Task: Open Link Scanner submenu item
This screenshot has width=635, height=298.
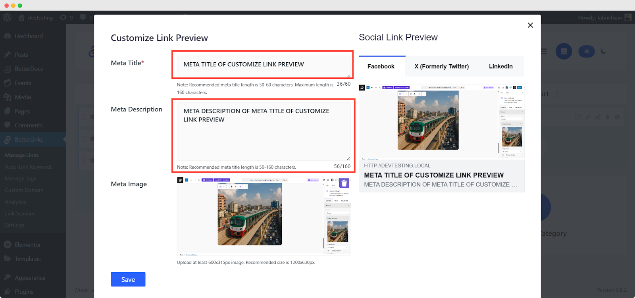Action: [x=20, y=213]
